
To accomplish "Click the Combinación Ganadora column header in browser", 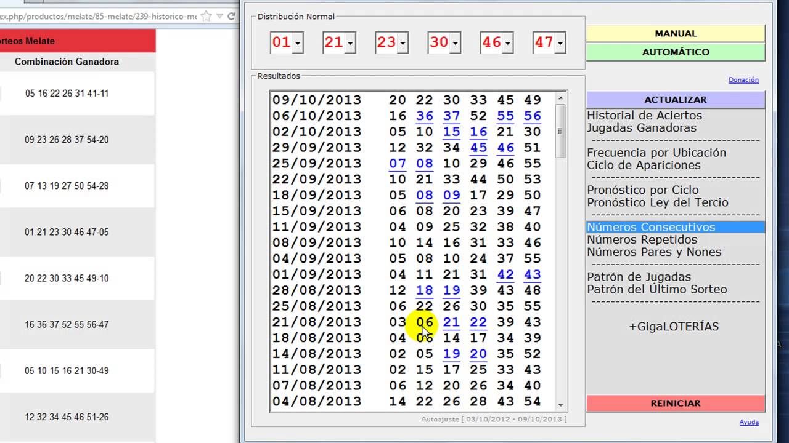I will tap(67, 62).
